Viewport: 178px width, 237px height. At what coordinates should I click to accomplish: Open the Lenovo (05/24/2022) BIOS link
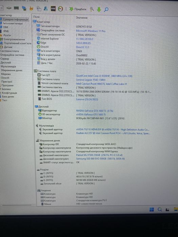coord(87,99)
